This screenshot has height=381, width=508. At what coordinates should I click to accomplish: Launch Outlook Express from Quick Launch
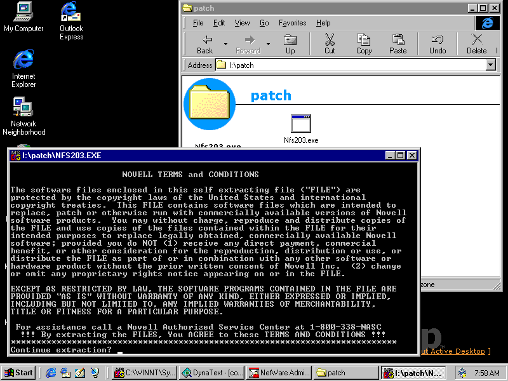point(65,373)
